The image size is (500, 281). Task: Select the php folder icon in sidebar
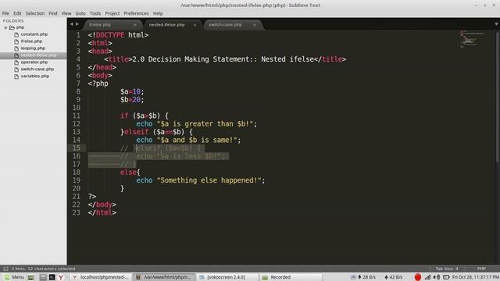[x=12, y=27]
